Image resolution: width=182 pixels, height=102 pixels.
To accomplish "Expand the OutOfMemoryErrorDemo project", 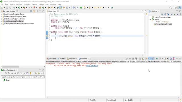I will tap(1, 21).
